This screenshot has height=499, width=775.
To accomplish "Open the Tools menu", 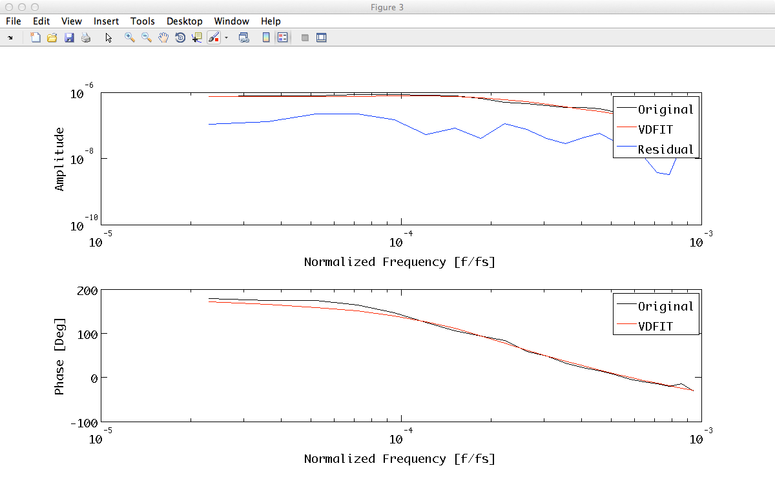I will click(x=143, y=21).
